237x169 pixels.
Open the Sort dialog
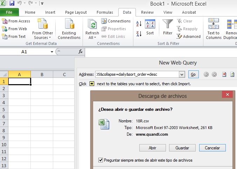pos(150,27)
